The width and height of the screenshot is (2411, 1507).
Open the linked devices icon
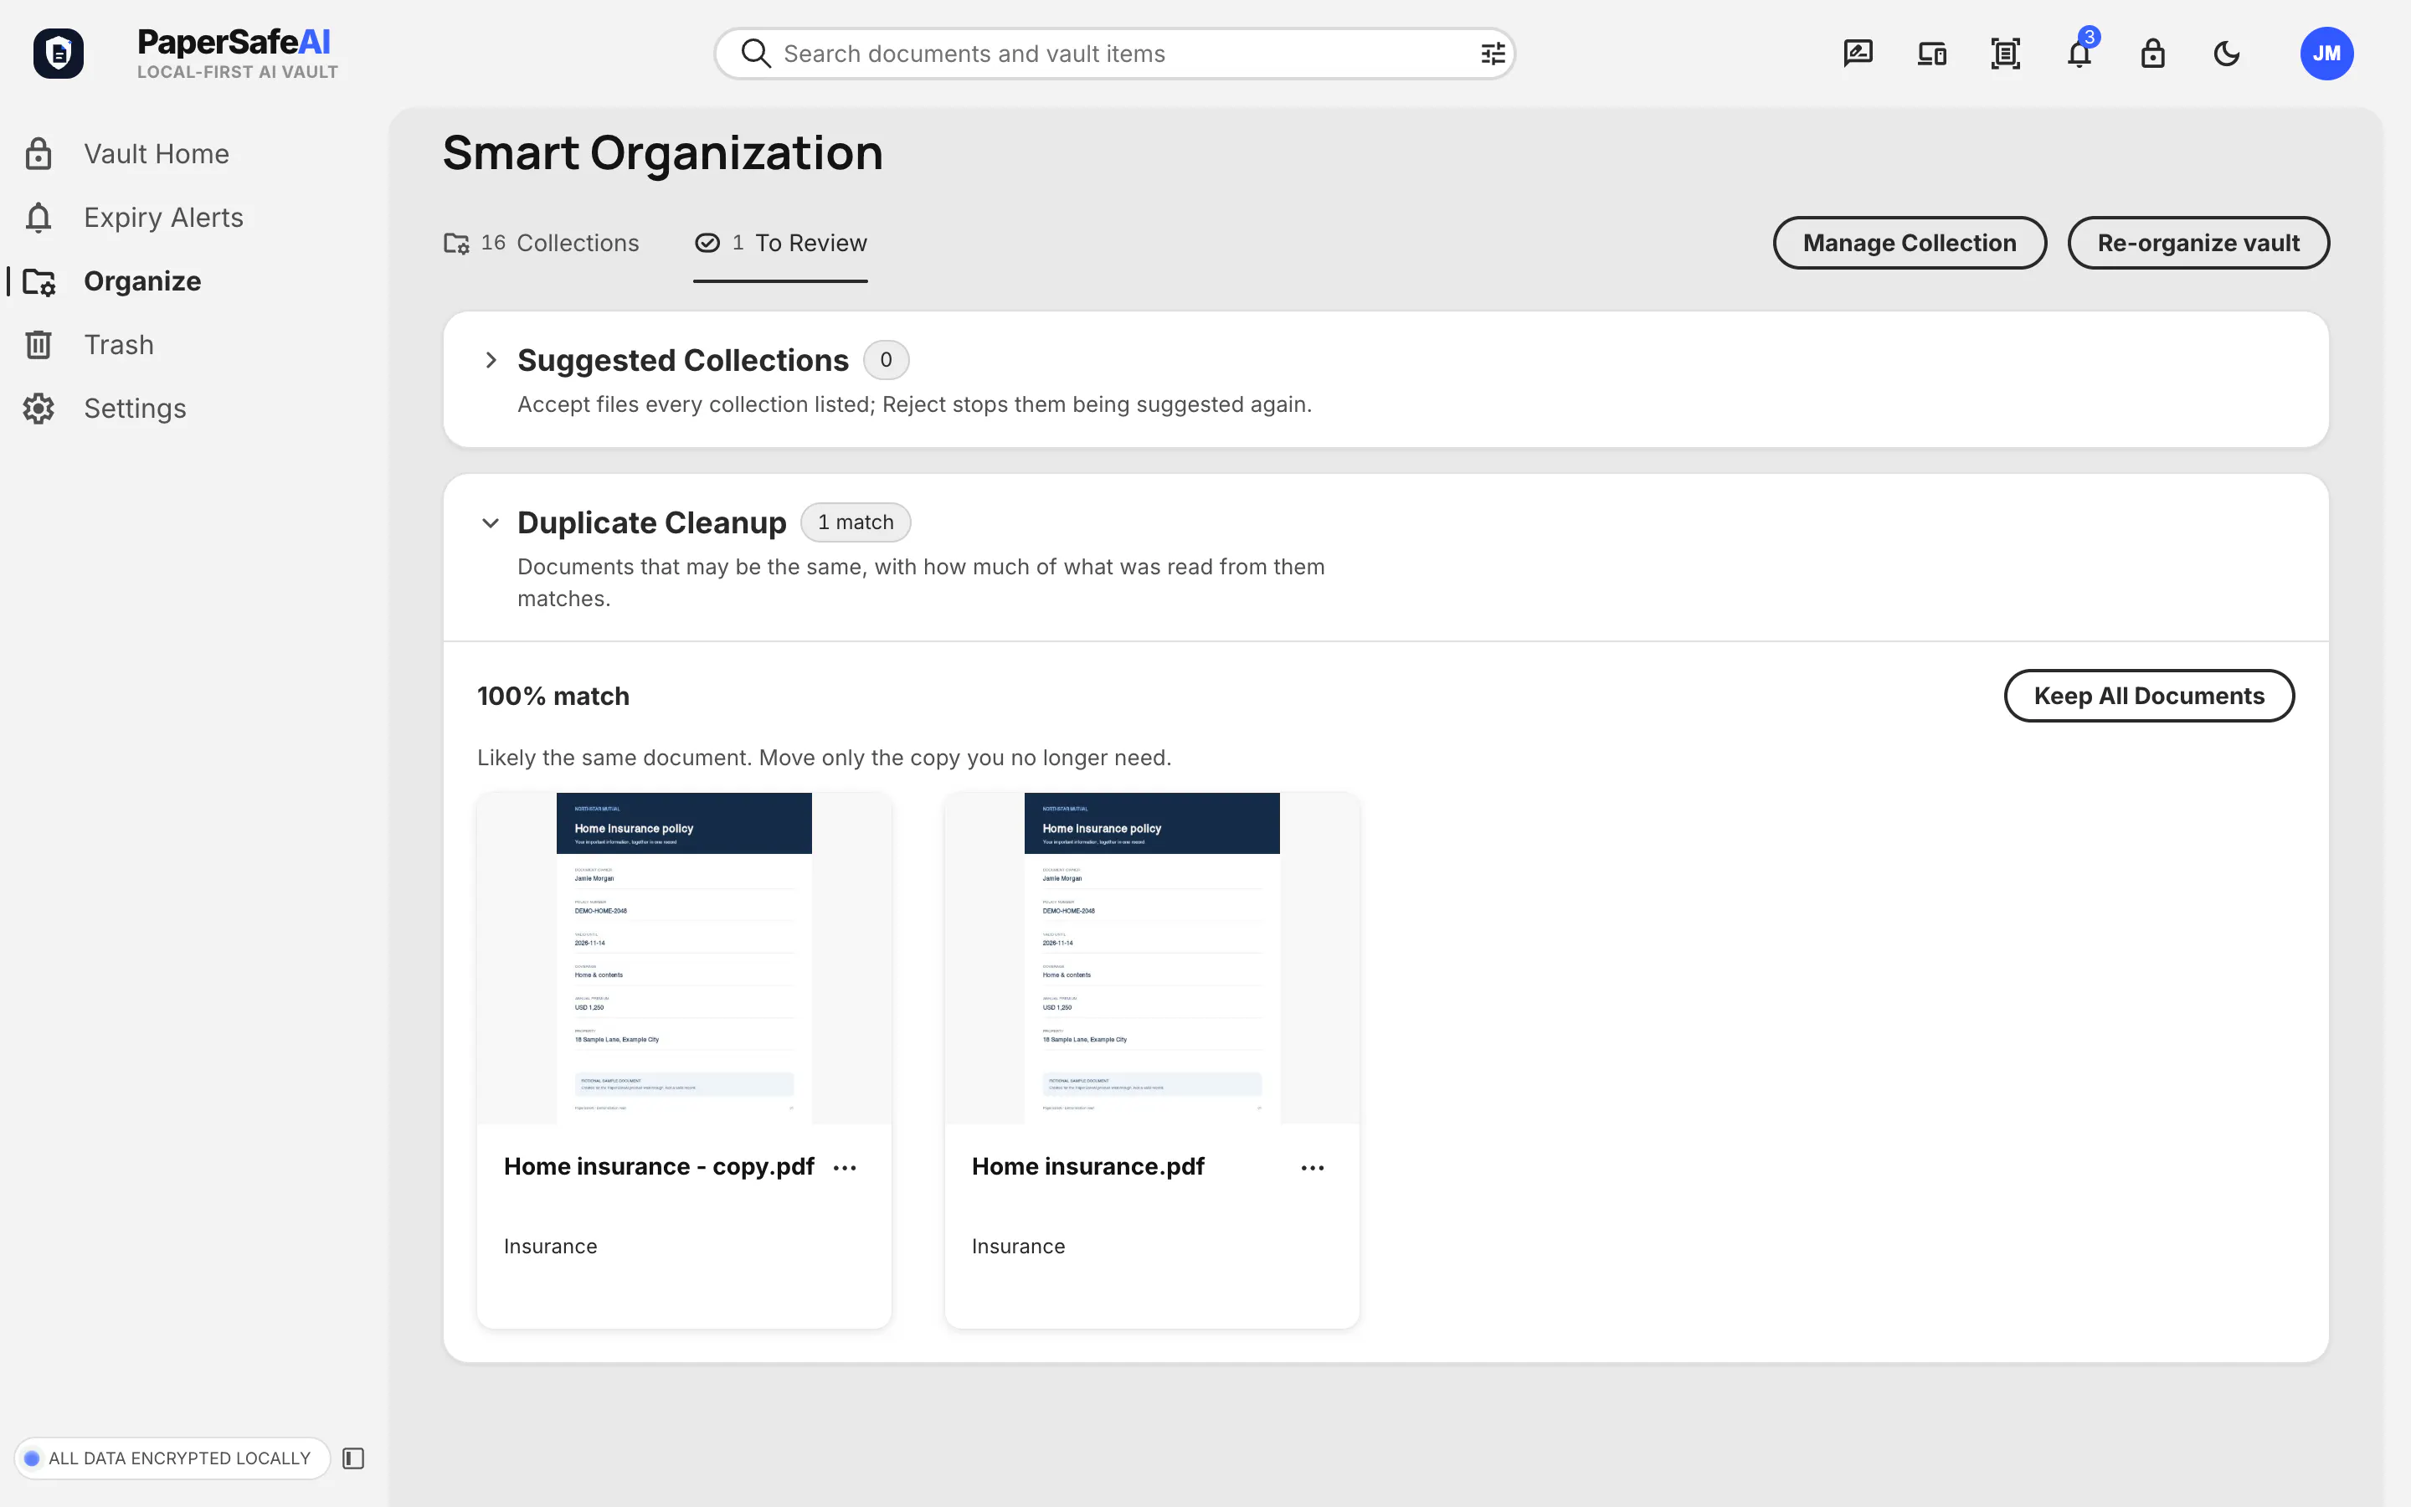tap(1932, 54)
